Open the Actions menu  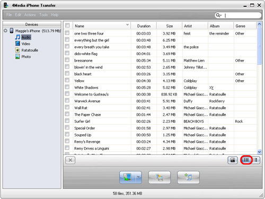(x=30, y=15)
